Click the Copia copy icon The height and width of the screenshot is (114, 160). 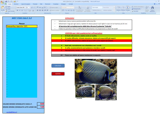point(6,9)
